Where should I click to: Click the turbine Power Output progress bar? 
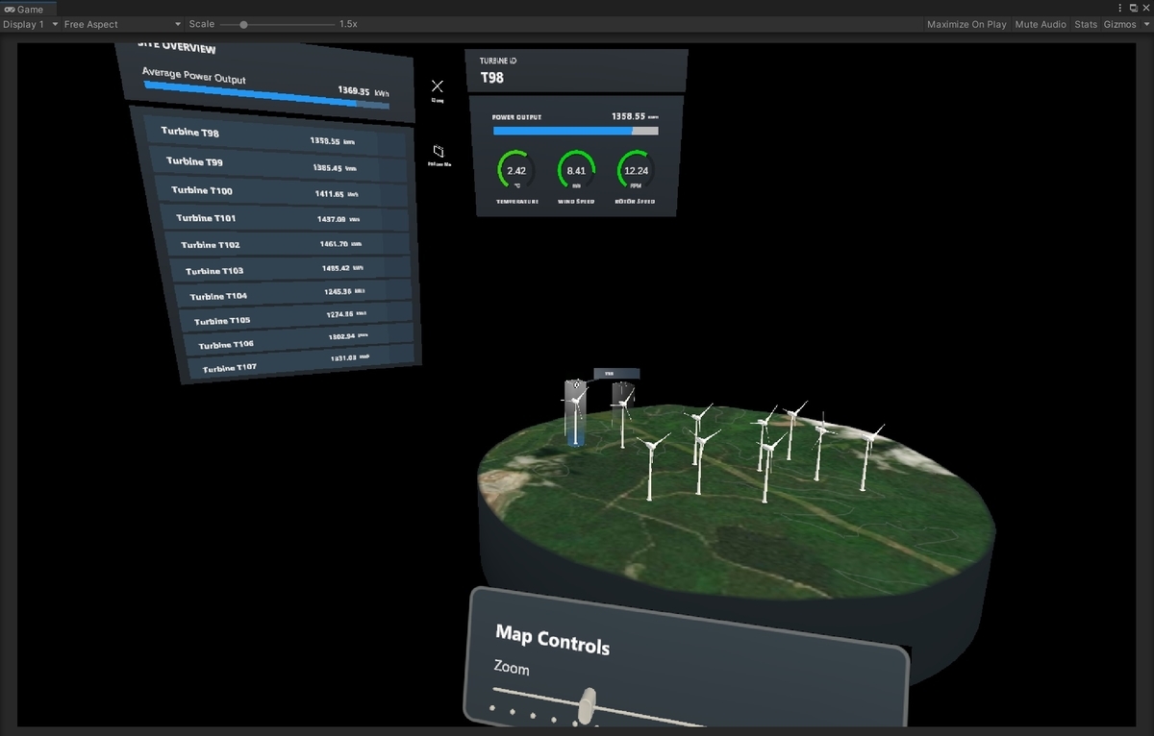point(575,131)
